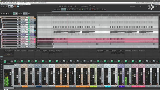The width and height of the screenshot is (160, 90).
Task: Toggle the padlock locking toolbar icon
Action: click(29, 13)
